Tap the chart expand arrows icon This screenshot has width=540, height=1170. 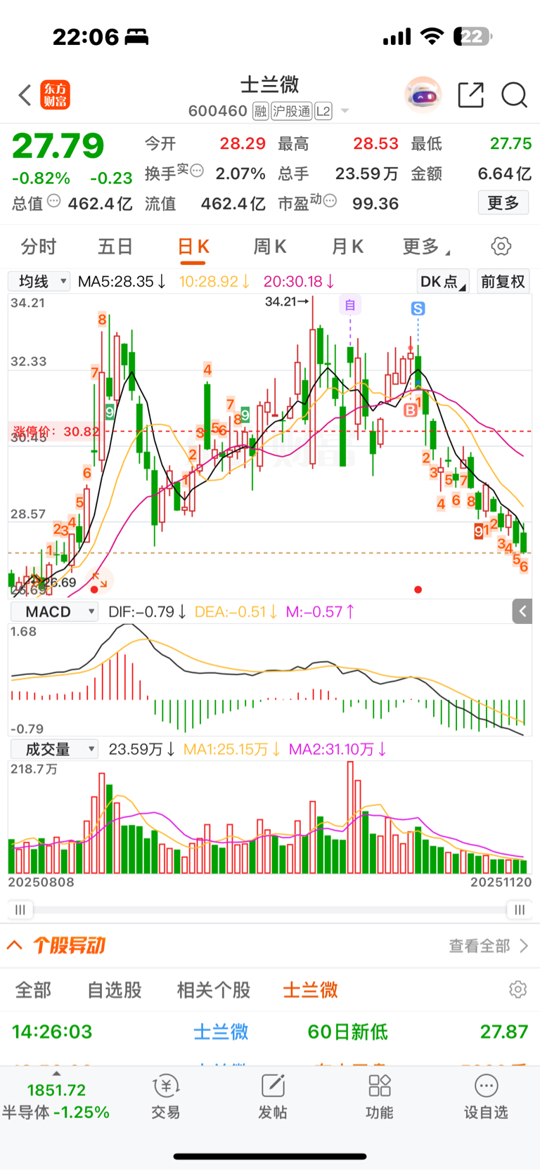pos(99,580)
